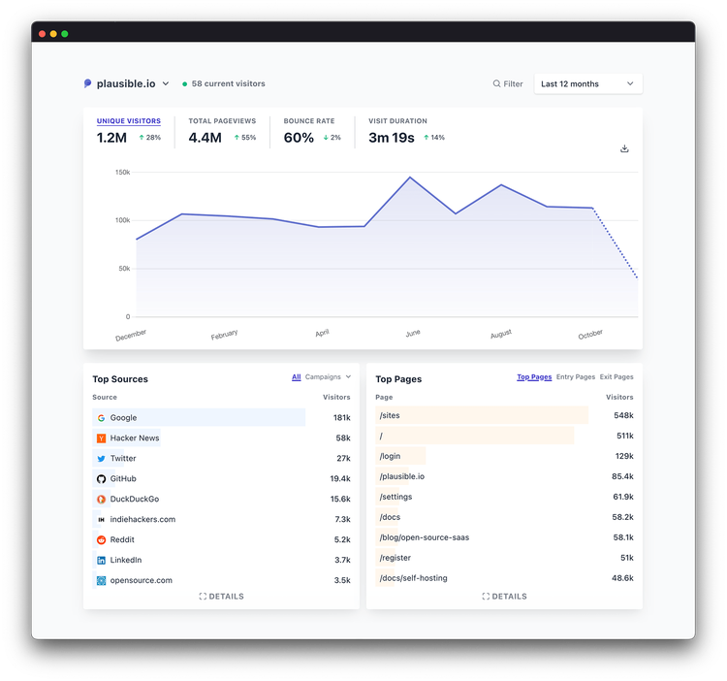
Task: Click the indiehackers.com icon
Action: pyautogui.click(x=101, y=520)
